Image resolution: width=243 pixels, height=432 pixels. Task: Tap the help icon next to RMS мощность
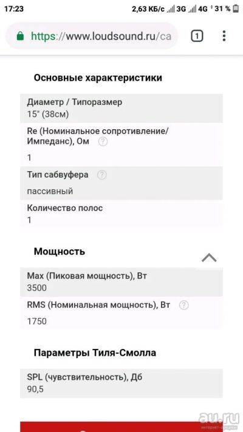click(184, 305)
